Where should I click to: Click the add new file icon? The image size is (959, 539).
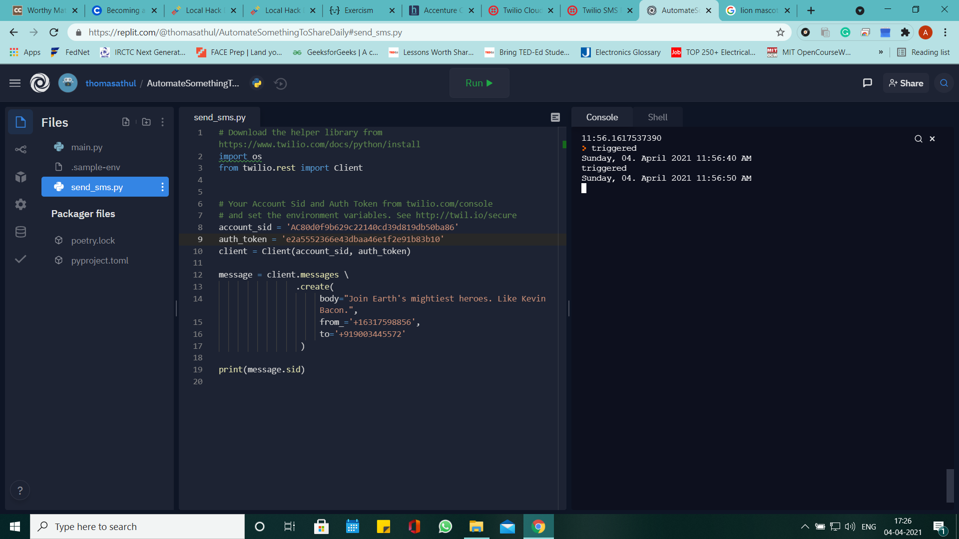pyautogui.click(x=126, y=122)
